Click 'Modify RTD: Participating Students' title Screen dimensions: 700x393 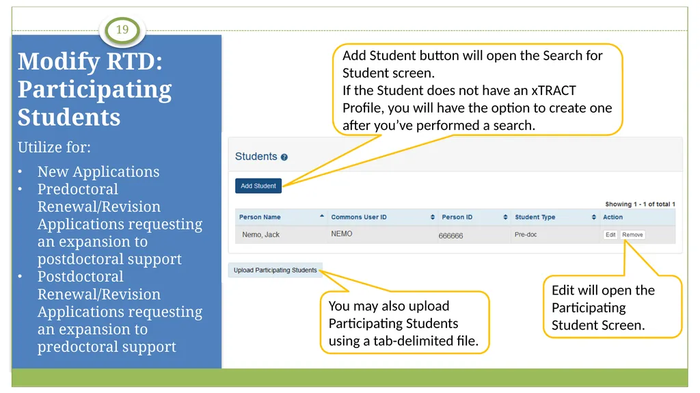pyautogui.click(x=94, y=90)
